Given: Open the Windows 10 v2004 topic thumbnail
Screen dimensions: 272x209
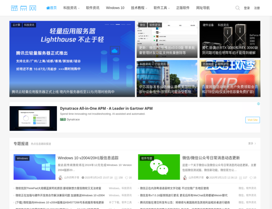Looking at the screenshot, I should [x=34, y=167].
